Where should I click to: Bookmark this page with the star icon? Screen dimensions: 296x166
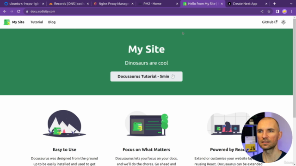pos(269,12)
